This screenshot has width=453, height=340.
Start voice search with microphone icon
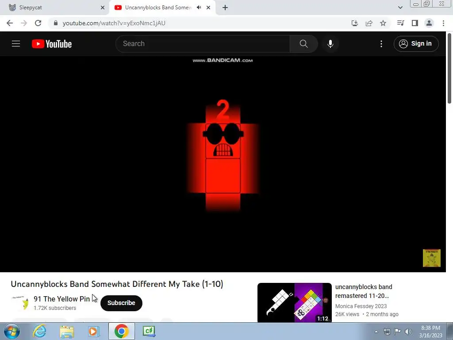[x=330, y=44]
